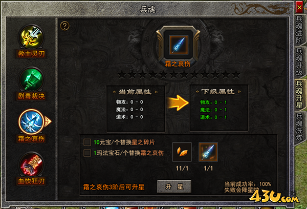
Task: Switch to the 兵魂升级 tab
Action: [x=299, y=62]
